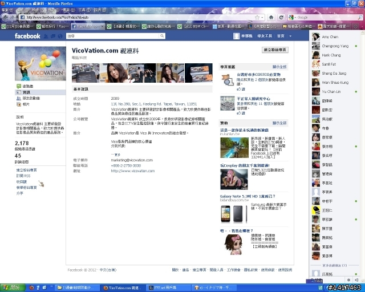Open chat with Hank Chang

[334, 55]
